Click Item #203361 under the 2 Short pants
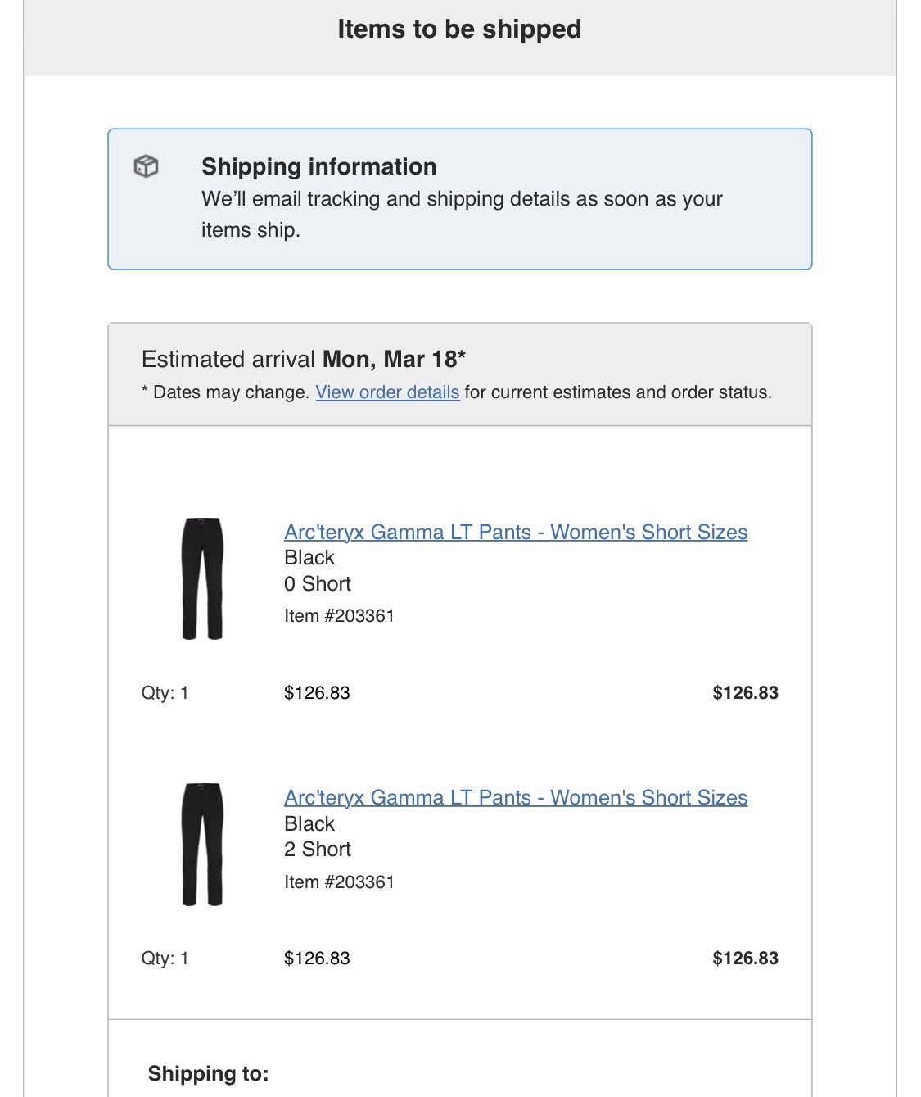921x1097 pixels. [339, 882]
